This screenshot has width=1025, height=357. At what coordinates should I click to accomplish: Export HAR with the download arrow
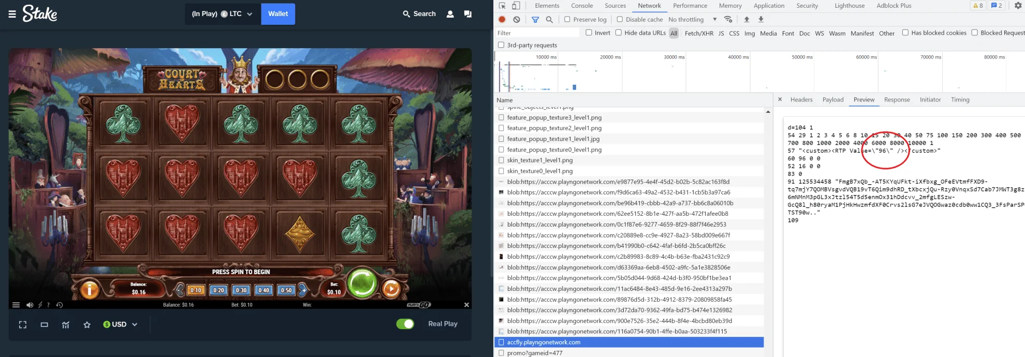tap(761, 19)
